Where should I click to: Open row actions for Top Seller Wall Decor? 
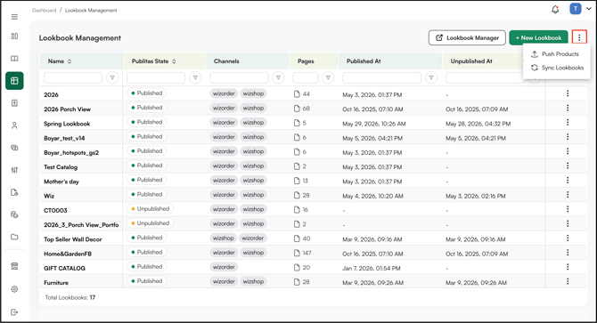pos(568,238)
